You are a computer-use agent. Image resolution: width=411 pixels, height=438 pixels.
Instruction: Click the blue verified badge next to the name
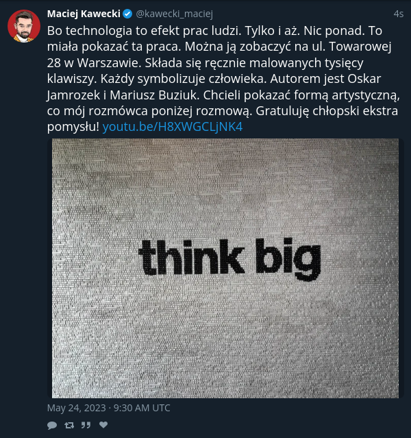point(127,14)
